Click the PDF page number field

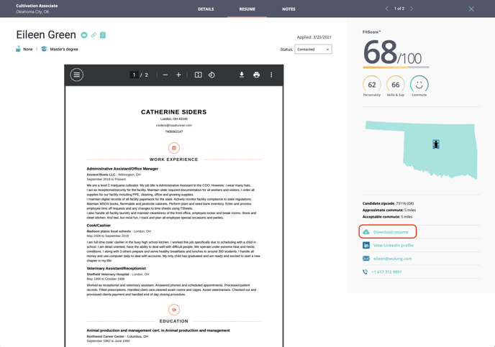click(x=134, y=75)
